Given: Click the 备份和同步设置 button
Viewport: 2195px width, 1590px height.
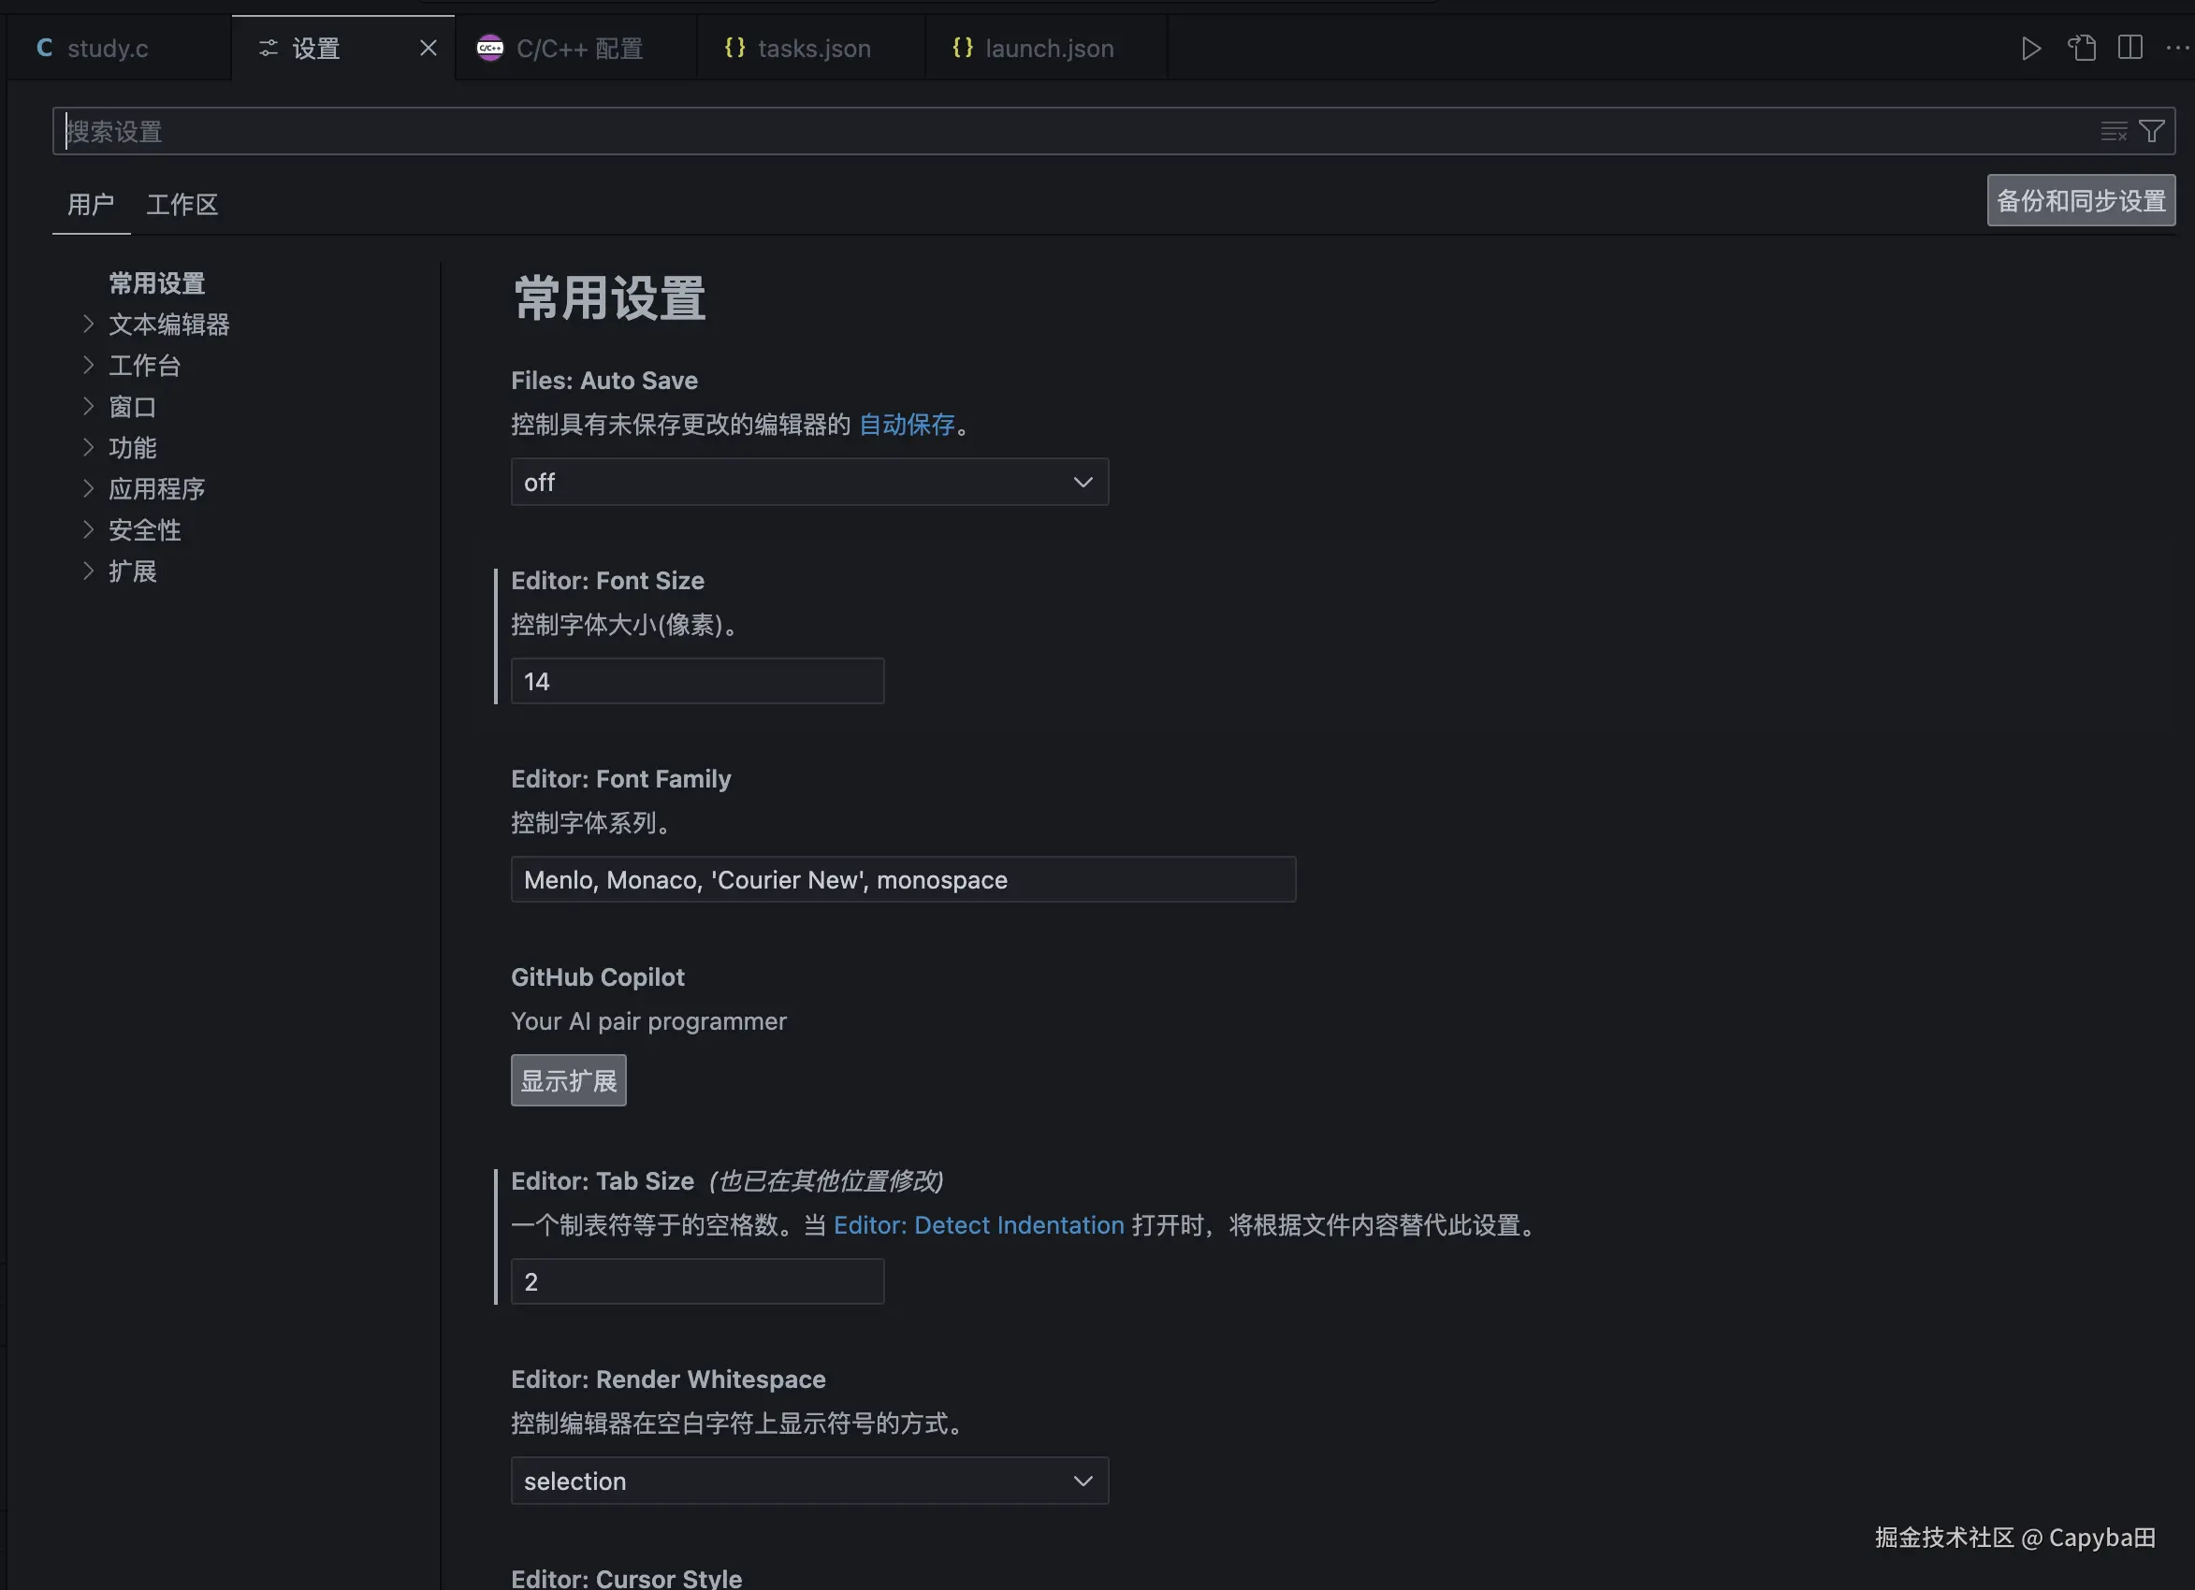Looking at the screenshot, I should (2080, 200).
